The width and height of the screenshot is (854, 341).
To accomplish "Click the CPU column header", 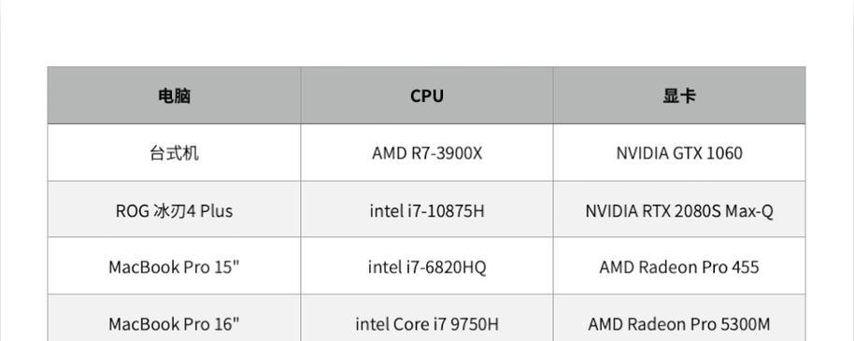I will click(x=427, y=95).
